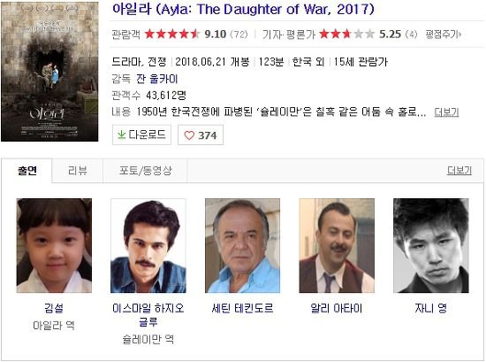Image resolution: width=486 pixels, height=362 pixels.
Task: Open director 잔 울카이's page
Action: 156,79
